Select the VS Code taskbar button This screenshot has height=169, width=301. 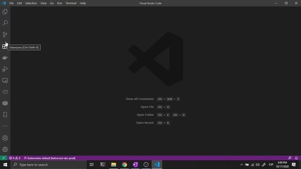point(157,165)
